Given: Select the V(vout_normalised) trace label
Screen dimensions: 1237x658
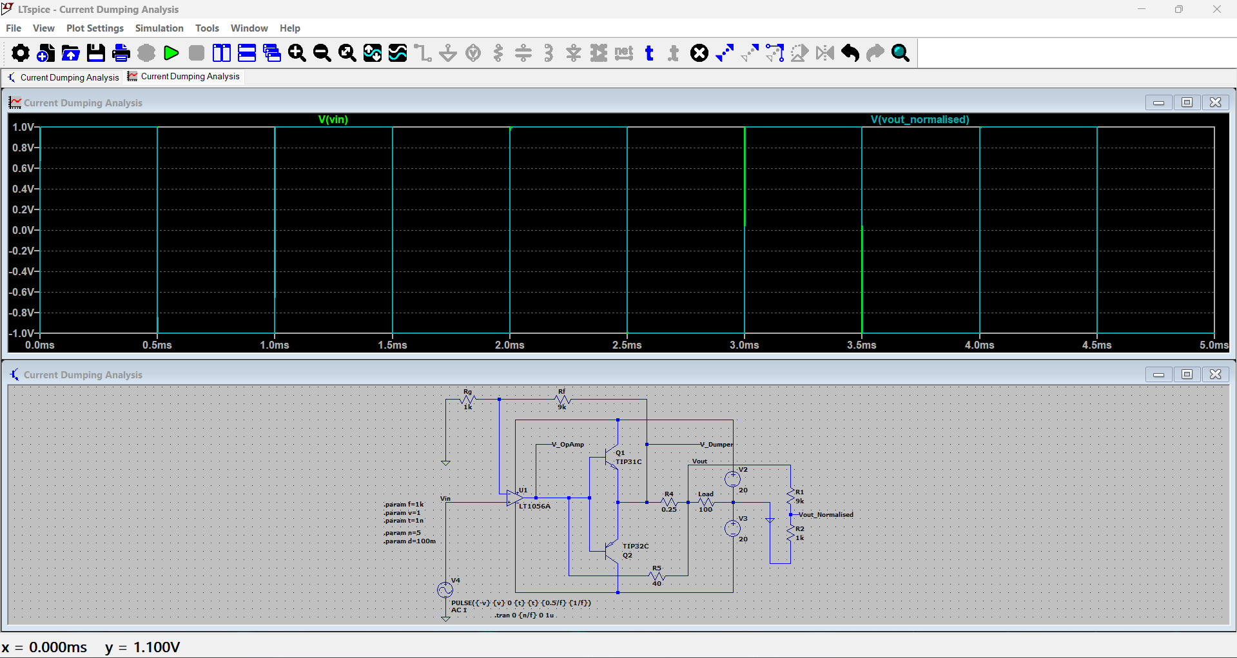Looking at the screenshot, I should click(x=920, y=119).
